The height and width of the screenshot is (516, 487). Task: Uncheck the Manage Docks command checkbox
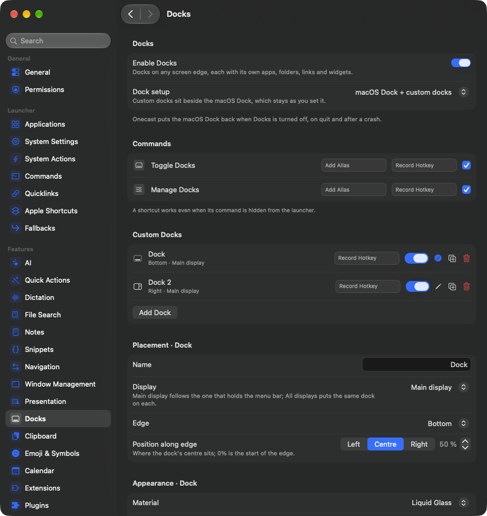466,190
